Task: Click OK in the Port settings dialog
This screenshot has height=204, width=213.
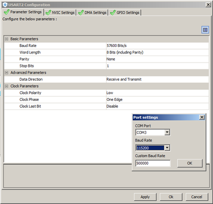Action: (x=190, y=163)
